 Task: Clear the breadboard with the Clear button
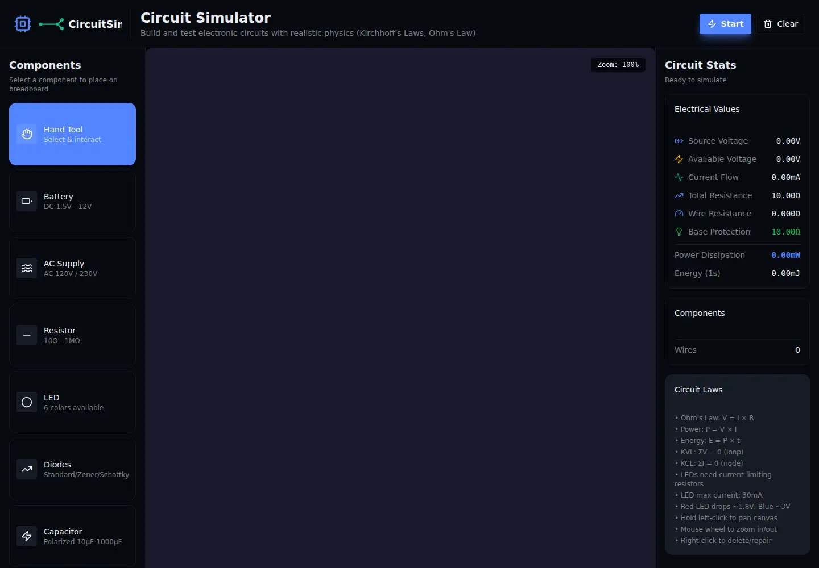[x=780, y=24]
